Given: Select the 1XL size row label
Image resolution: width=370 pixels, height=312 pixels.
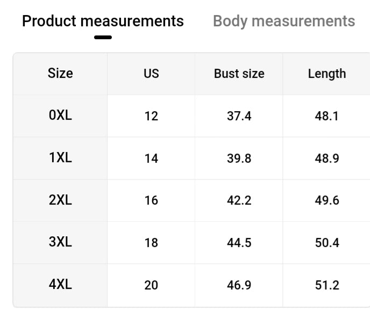Looking at the screenshot, I should (x=60, y=158).
